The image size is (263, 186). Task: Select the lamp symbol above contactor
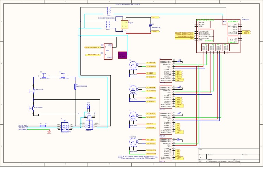88,106
